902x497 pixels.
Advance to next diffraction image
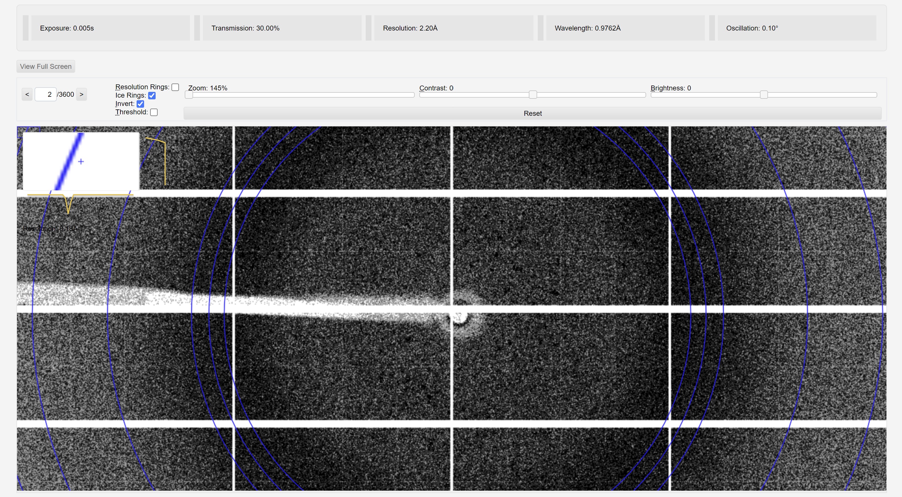coord(81,94)
